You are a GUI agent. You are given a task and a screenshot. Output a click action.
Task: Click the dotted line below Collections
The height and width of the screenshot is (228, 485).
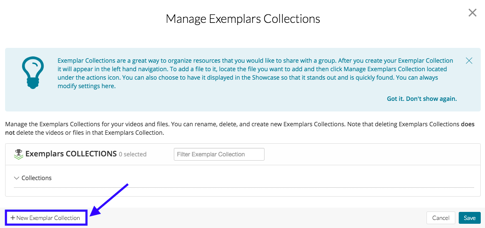(244, 187)
